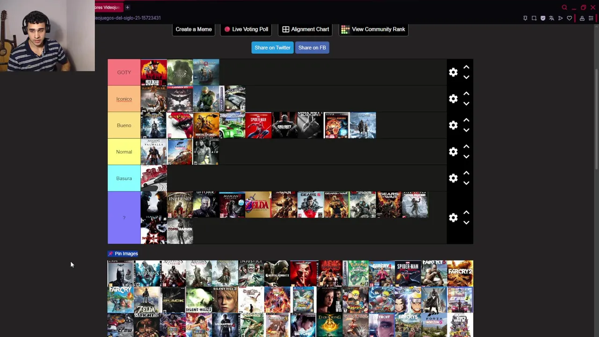Open the browser profile icon
This screenshot has width=599, height=337.
point(582,18)
